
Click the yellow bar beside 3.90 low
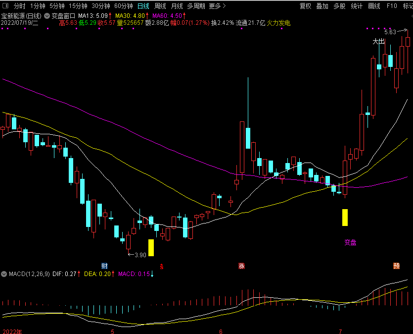151,247
